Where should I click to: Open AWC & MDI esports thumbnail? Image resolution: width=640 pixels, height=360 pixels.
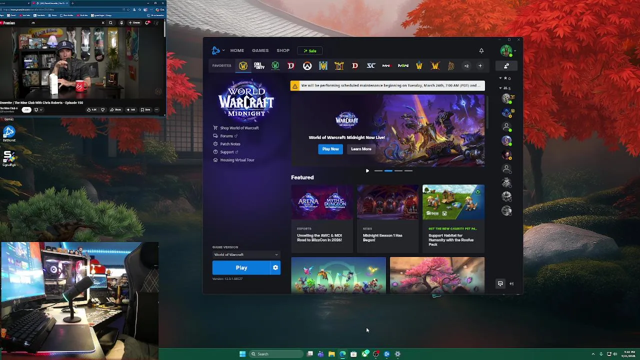click(x=322, y=202)
